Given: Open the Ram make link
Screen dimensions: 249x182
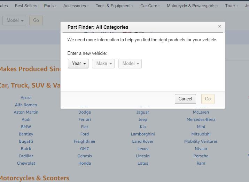Looking at the screenshot, I should (201, 163).
